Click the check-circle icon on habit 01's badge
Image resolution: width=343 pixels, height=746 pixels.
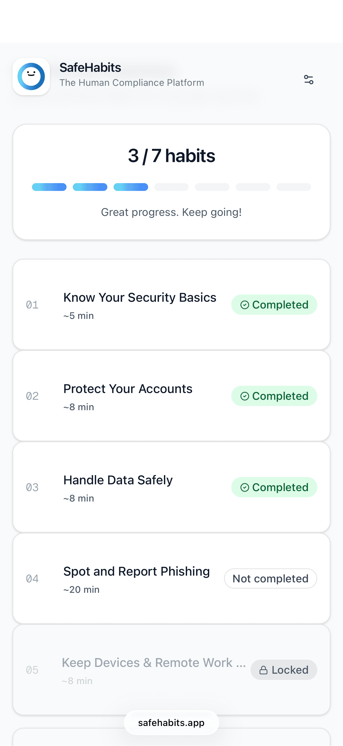point(245,304)
